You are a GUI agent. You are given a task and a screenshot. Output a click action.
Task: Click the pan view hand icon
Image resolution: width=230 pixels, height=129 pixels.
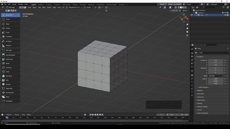pos(187,28)
